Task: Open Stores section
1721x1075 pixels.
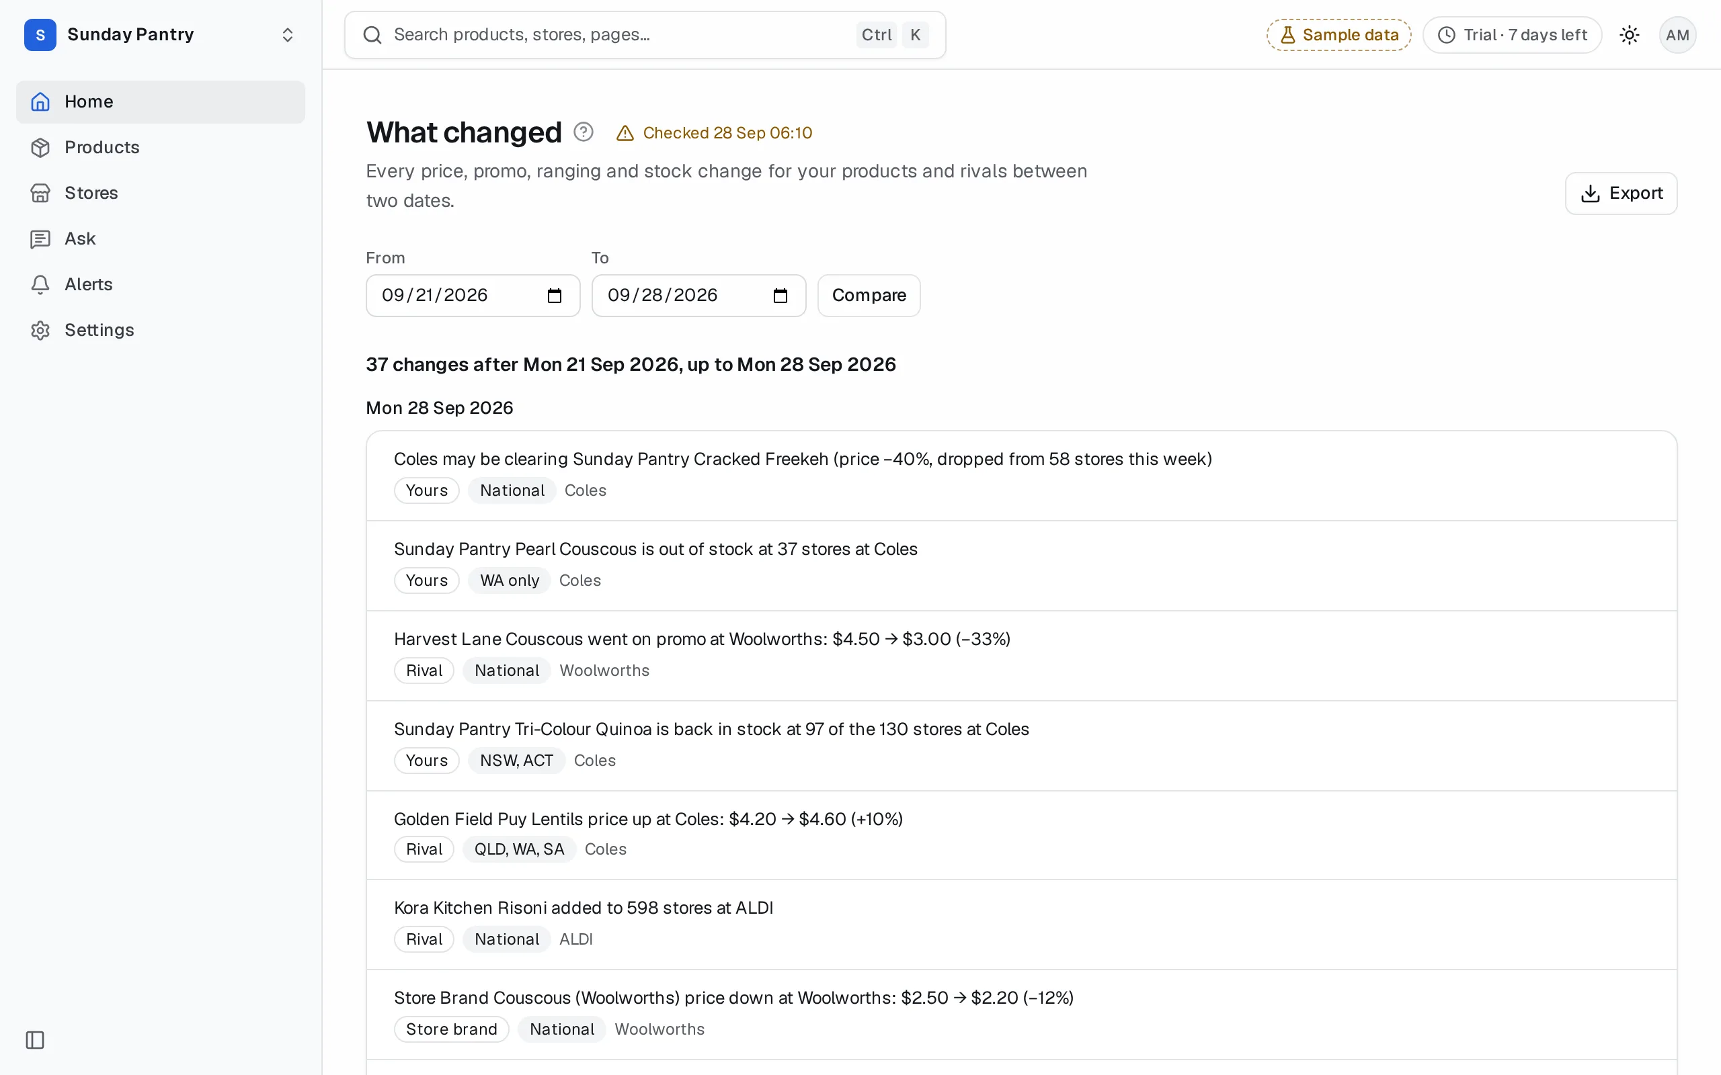Action: [160, 193]
